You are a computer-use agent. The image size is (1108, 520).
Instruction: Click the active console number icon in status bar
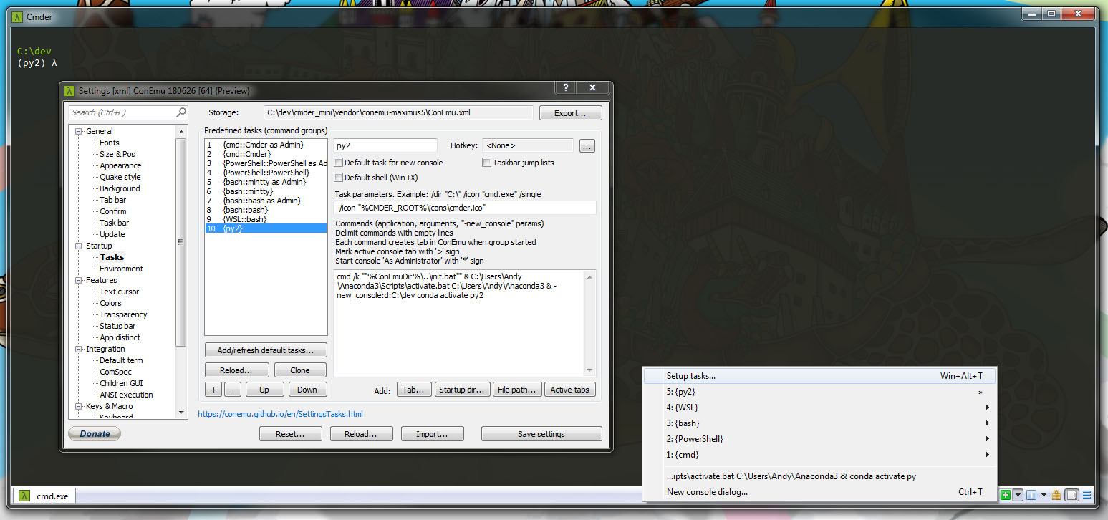pos(1031,495)
